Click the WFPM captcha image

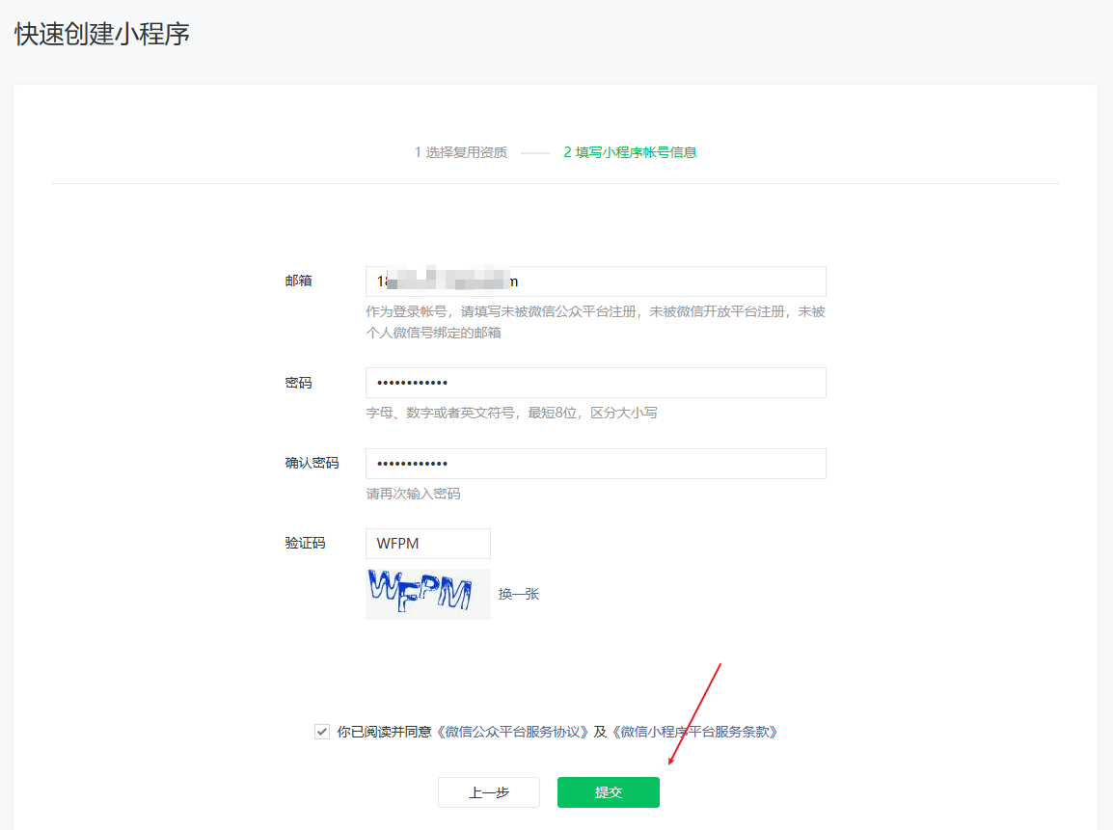pyautogui.click(x=428, y=594)
